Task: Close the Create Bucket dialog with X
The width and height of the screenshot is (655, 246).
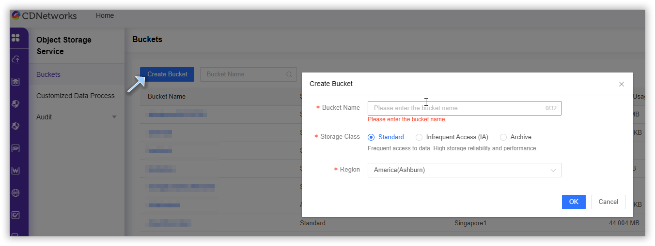Action: 622,84
